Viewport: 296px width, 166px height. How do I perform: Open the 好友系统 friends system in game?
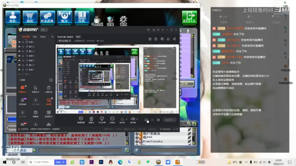pyautogui.click(x=47, y=17)
